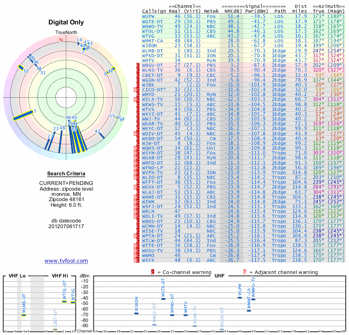
Task: Click co-channel warning icon beside WBGU-DT
Action: tap(138, 65)
